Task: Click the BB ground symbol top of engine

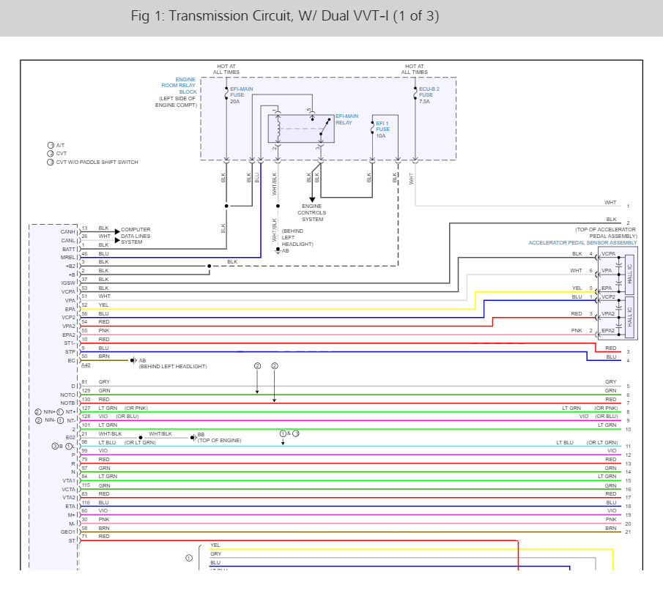Action: pos(193,438)
